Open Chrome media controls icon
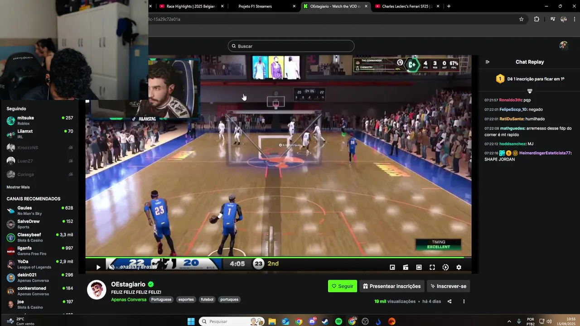The image size is (580, 326). [x=553, y=19]
